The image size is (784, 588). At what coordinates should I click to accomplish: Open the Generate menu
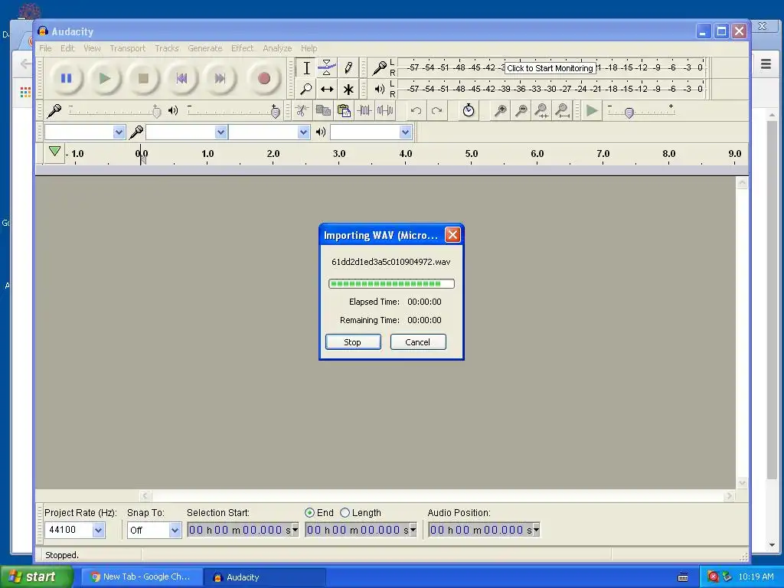click(x=205, y=48)
